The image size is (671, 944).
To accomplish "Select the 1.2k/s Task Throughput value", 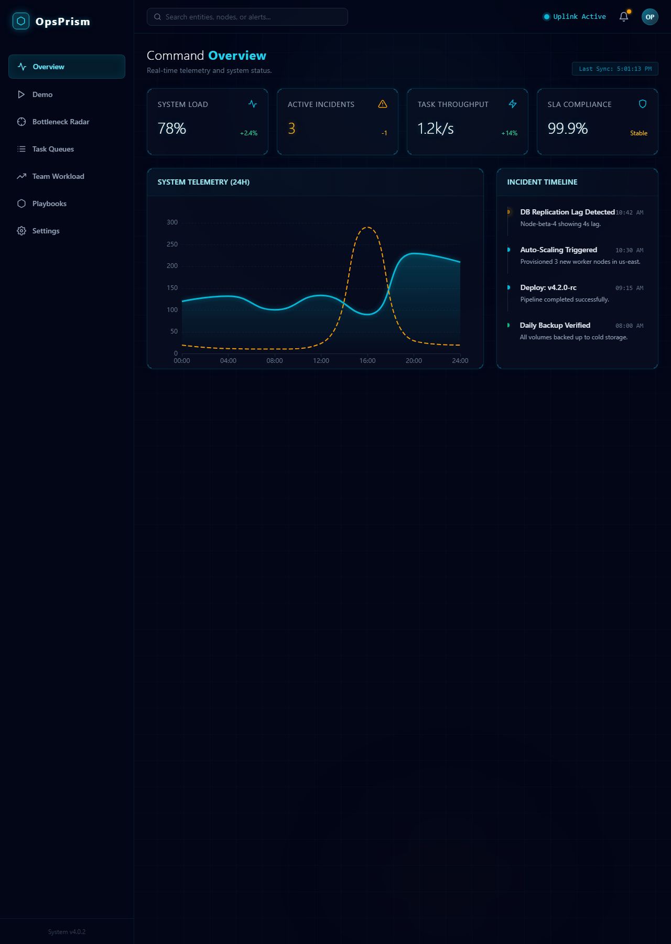I will [436, 128].
